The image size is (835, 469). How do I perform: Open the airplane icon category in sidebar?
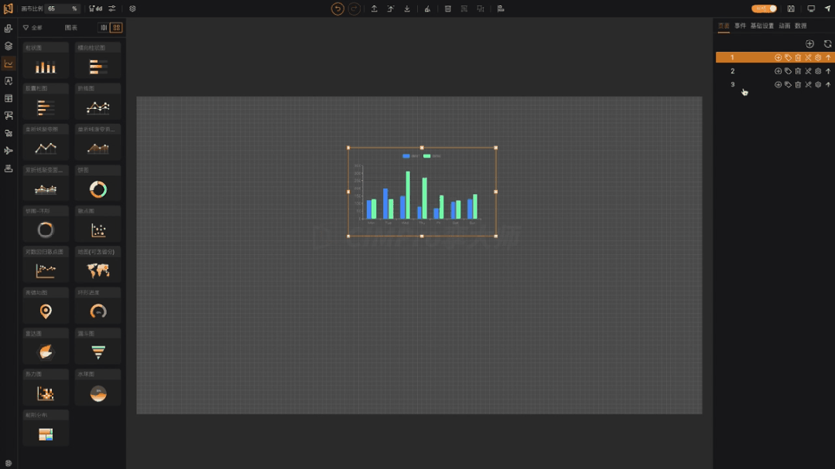pos(9,151)
